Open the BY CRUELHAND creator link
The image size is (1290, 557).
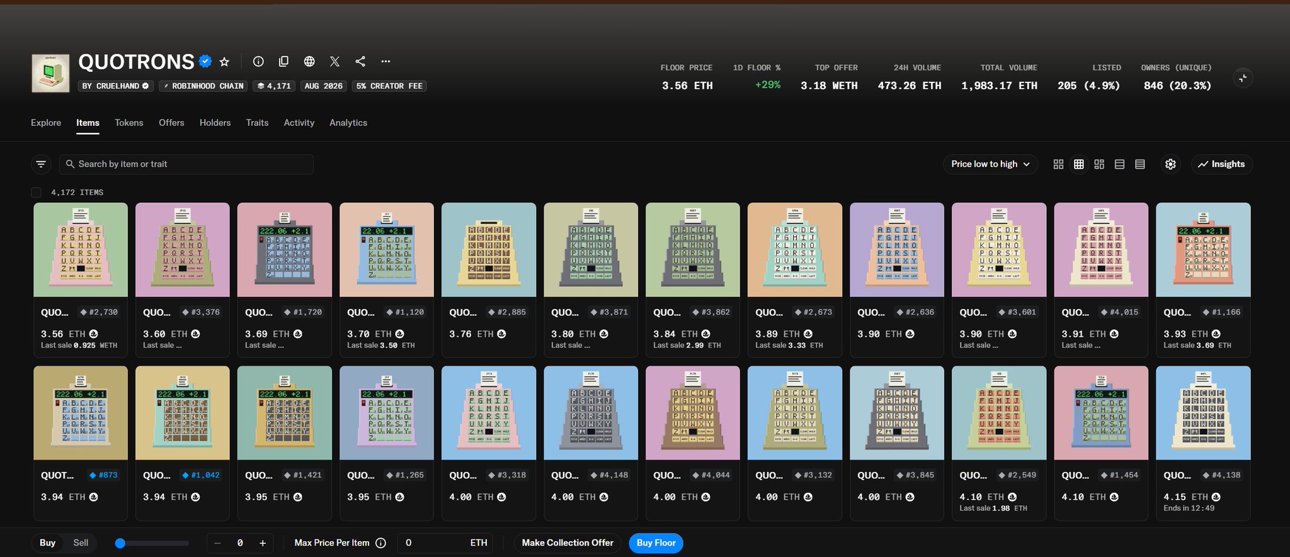point(115,86)
